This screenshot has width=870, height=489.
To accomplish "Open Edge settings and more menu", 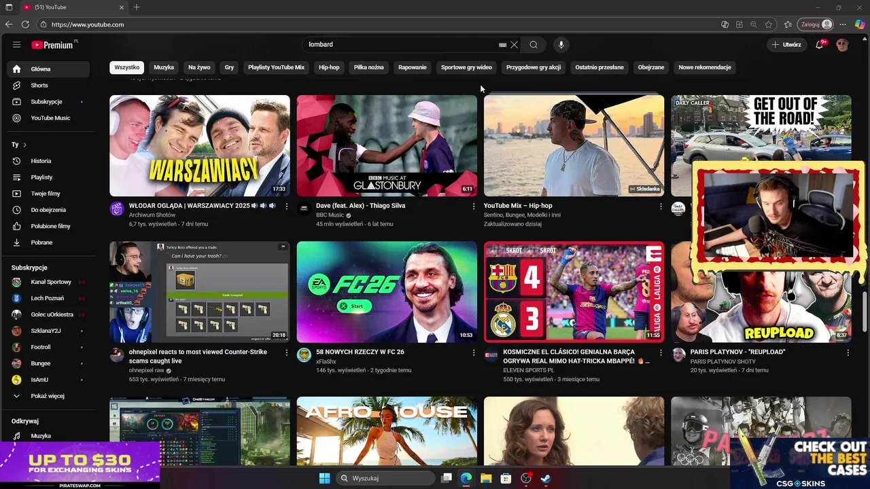I will point(843,24).
